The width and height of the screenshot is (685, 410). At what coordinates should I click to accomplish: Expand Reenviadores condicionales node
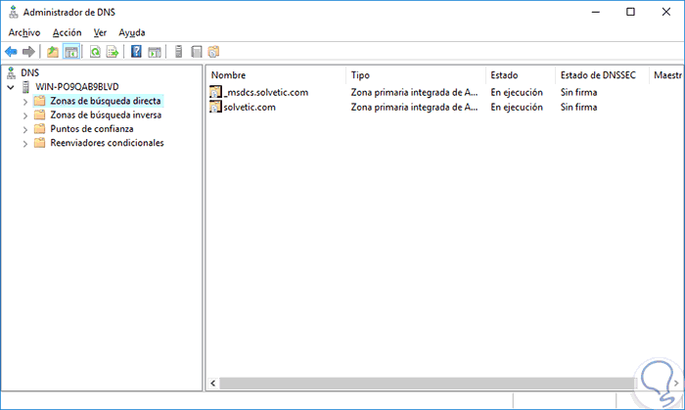[24, 144]
